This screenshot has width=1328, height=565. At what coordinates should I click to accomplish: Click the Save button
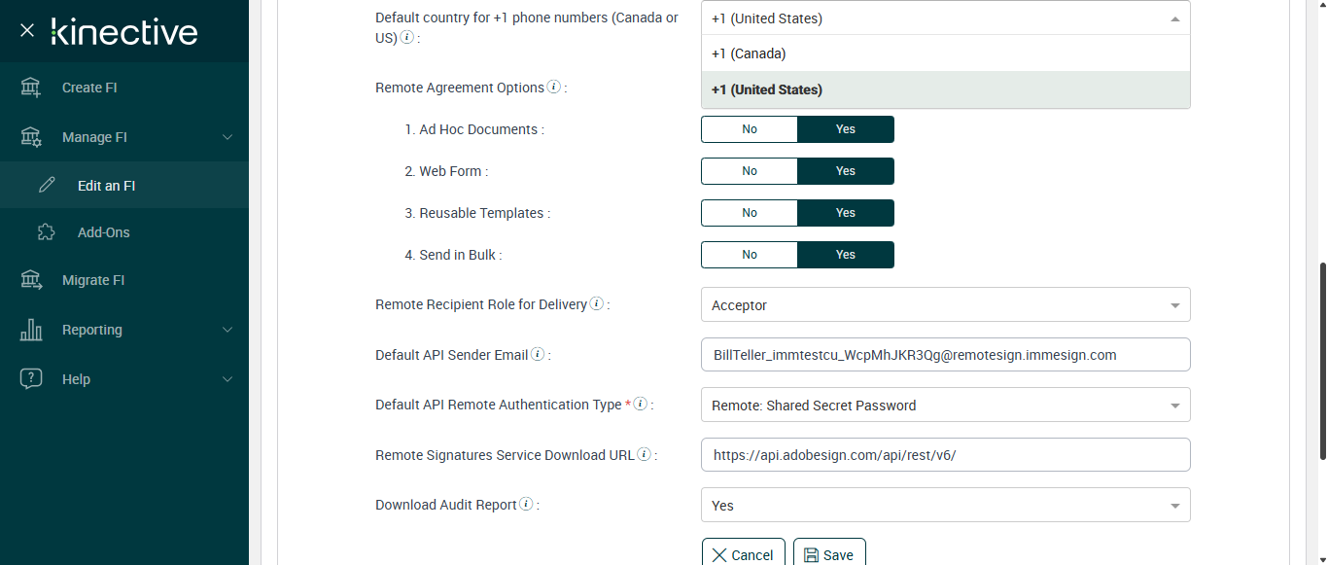click(829, 554)
